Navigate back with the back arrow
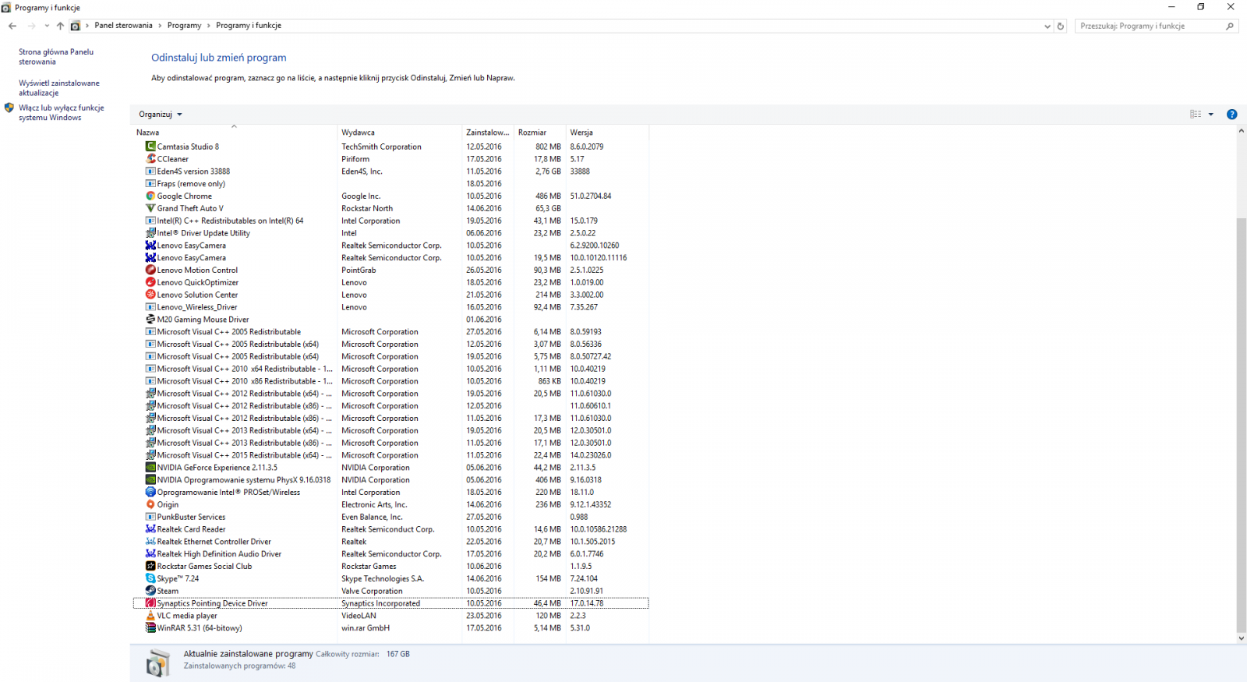This screenshot has height=682, width=1247. click(12, 26)
